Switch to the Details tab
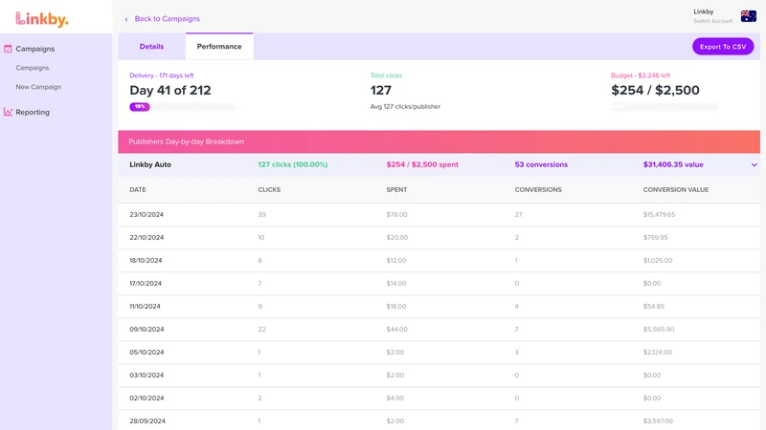Viewport: 766px width, 430px height. [151, 46]
